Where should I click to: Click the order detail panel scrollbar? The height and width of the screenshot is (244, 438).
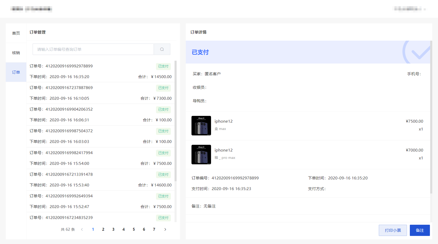(431, 117)
